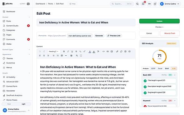Image resolution: width=184 pixels, height=115 pixels.
Task: Insert a horizontal rule line
Action: click(66, 56)
